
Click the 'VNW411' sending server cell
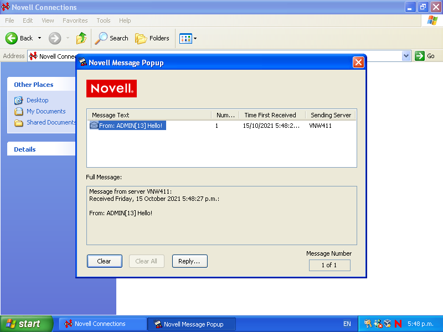[321, 126]
